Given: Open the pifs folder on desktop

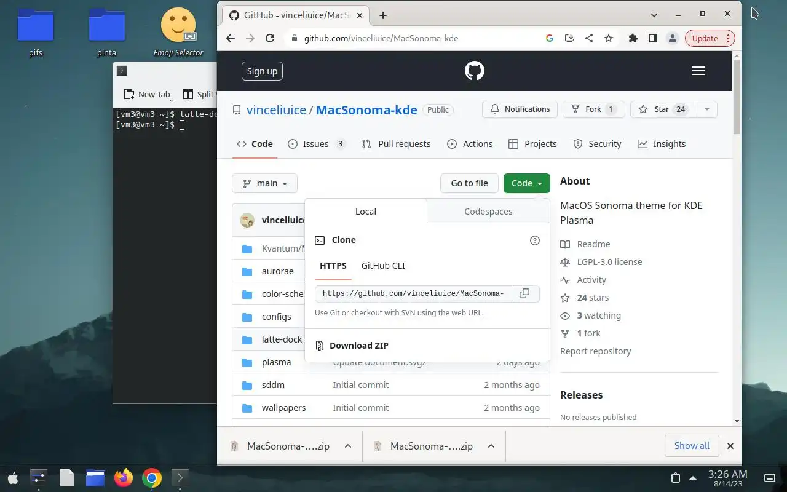Looking at the screenshot, I should pos(36,32).
